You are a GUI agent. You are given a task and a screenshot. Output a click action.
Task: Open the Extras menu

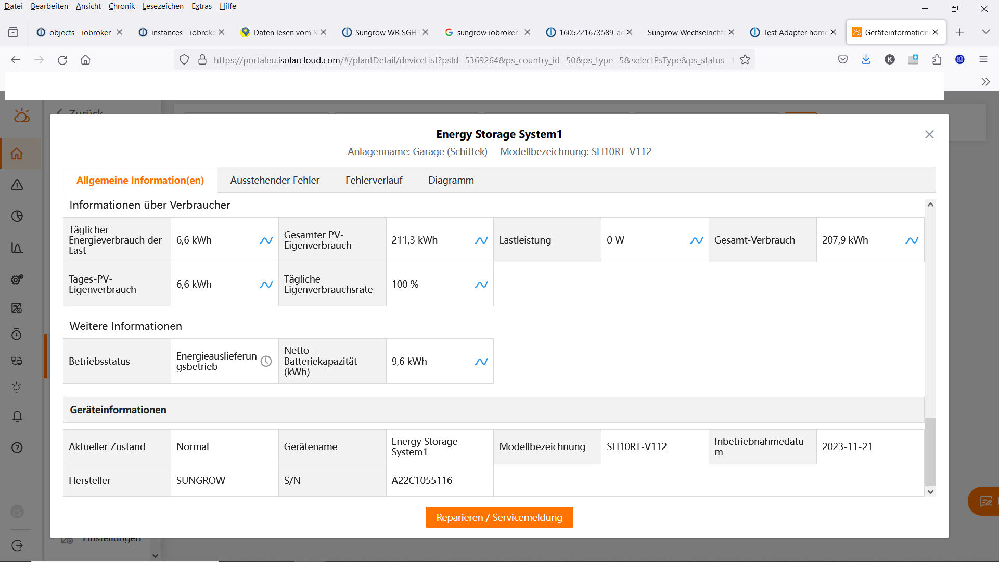[201, 6]
